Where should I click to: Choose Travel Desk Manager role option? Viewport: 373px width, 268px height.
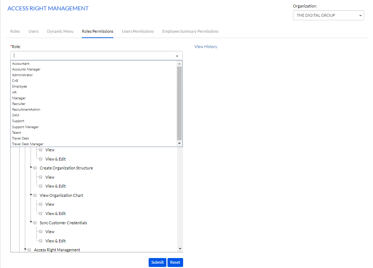tap(28, 144)
